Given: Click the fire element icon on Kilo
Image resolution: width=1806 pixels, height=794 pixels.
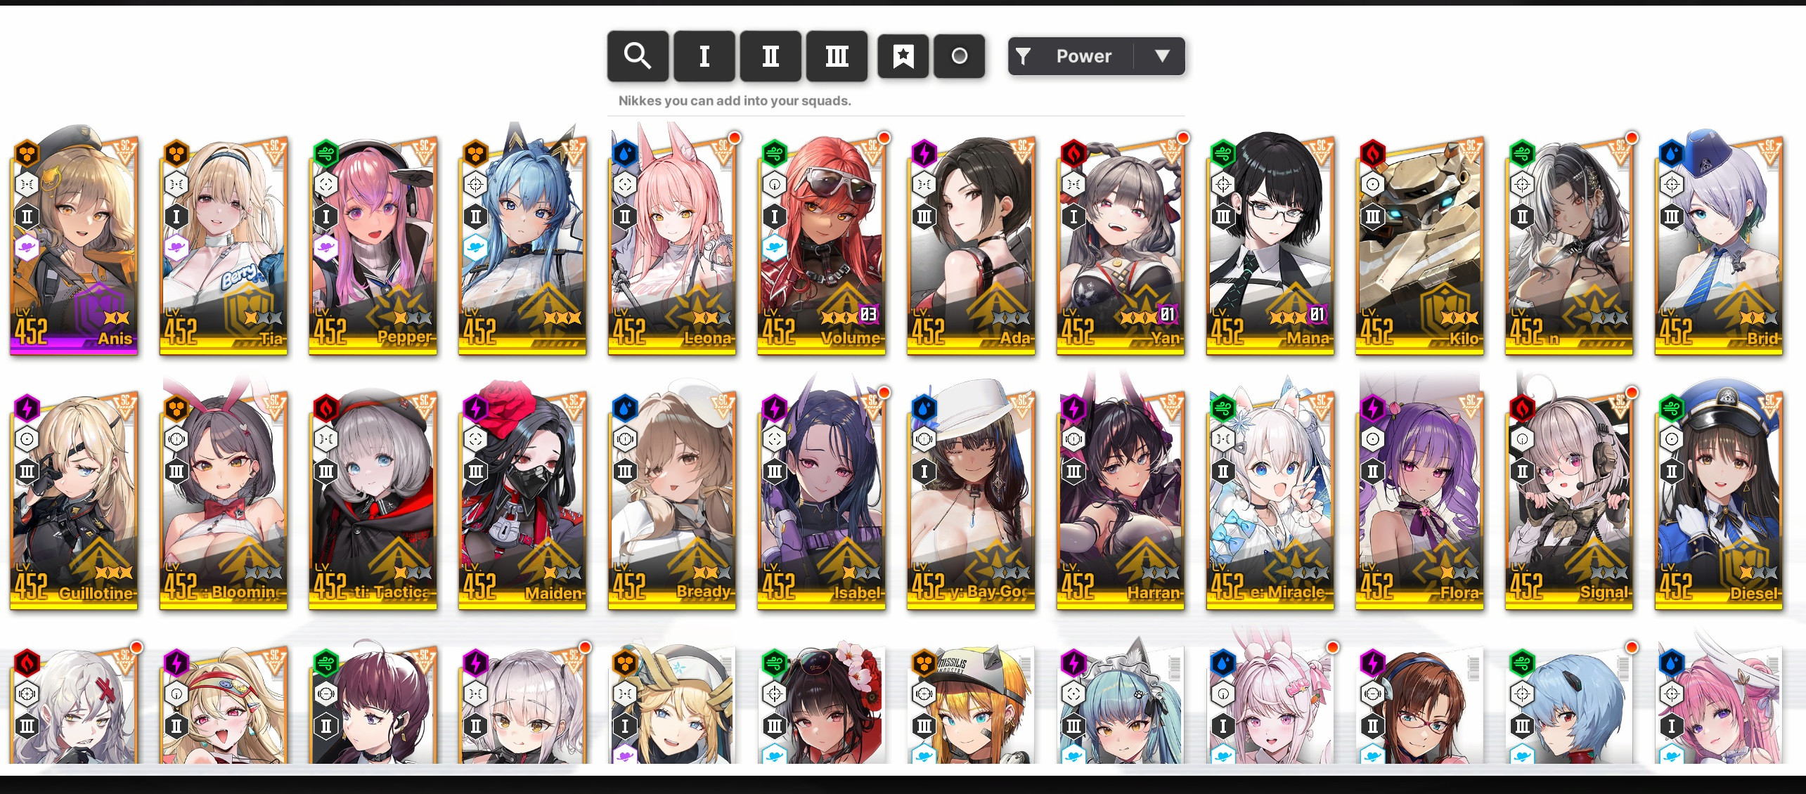Looking at the screenshot, I should [1372, 152].
